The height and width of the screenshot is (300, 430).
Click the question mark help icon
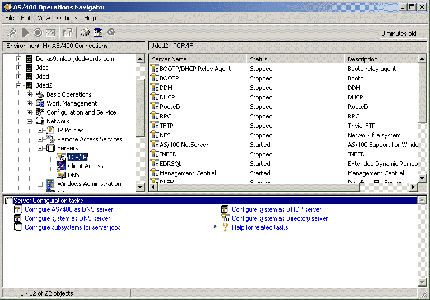225,227
